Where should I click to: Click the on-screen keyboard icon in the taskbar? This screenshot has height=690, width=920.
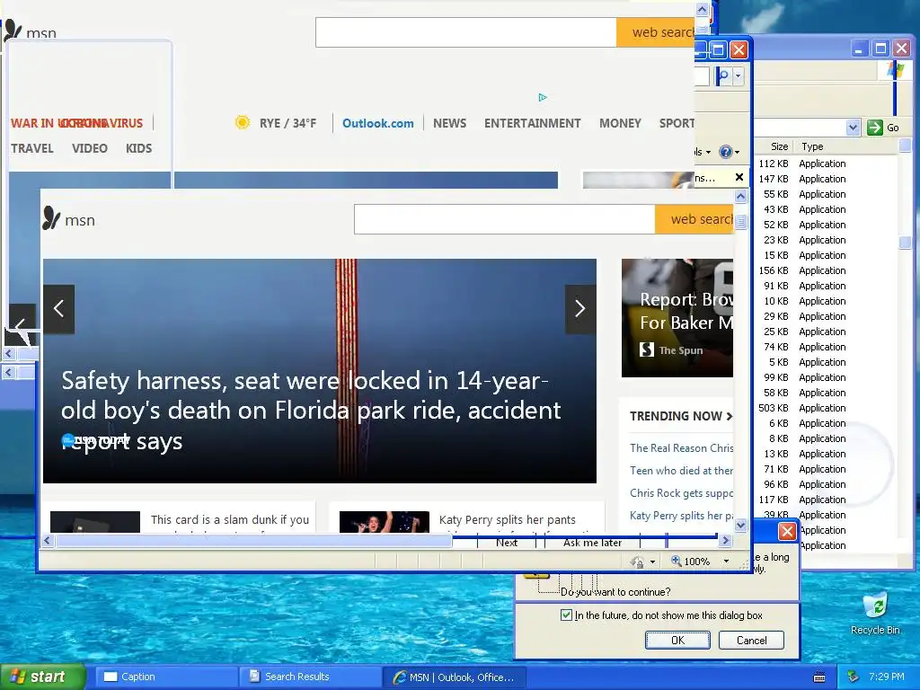pos(819,677)
